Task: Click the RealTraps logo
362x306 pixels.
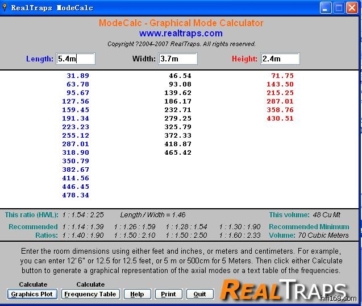Action: 283,289
